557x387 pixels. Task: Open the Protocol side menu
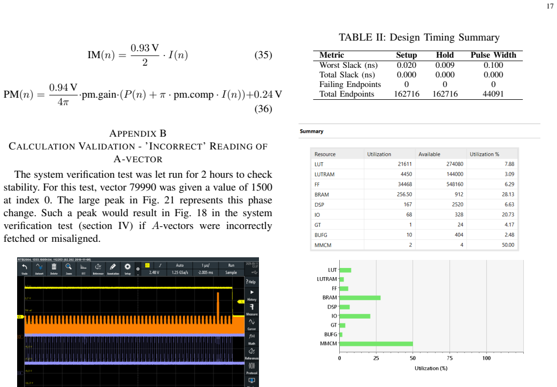pyautogui.click(x=252, y=368)
